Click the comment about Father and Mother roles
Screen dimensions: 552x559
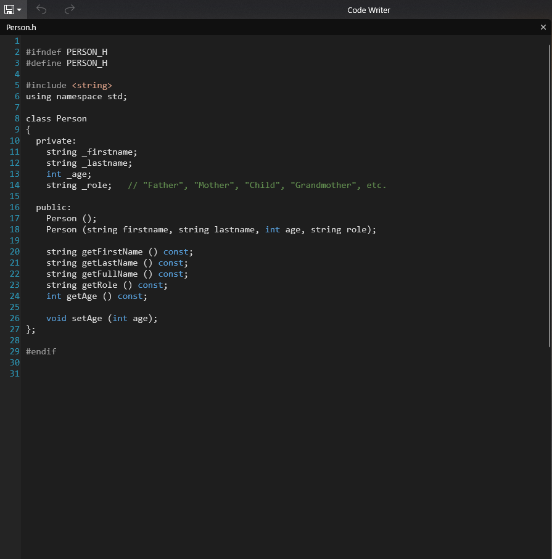point(256,185)
